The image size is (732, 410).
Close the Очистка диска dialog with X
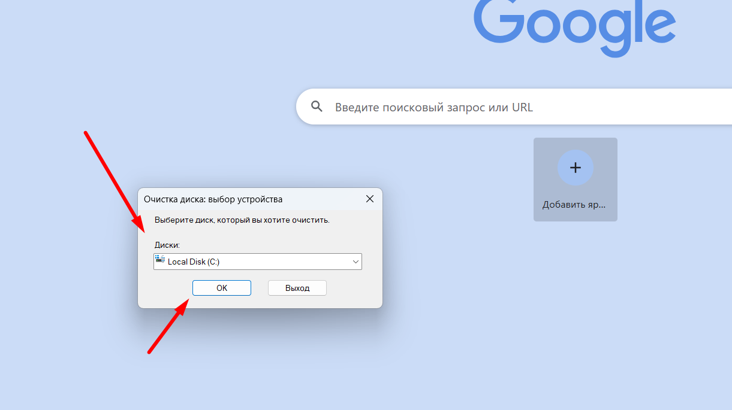coord(370,199)
